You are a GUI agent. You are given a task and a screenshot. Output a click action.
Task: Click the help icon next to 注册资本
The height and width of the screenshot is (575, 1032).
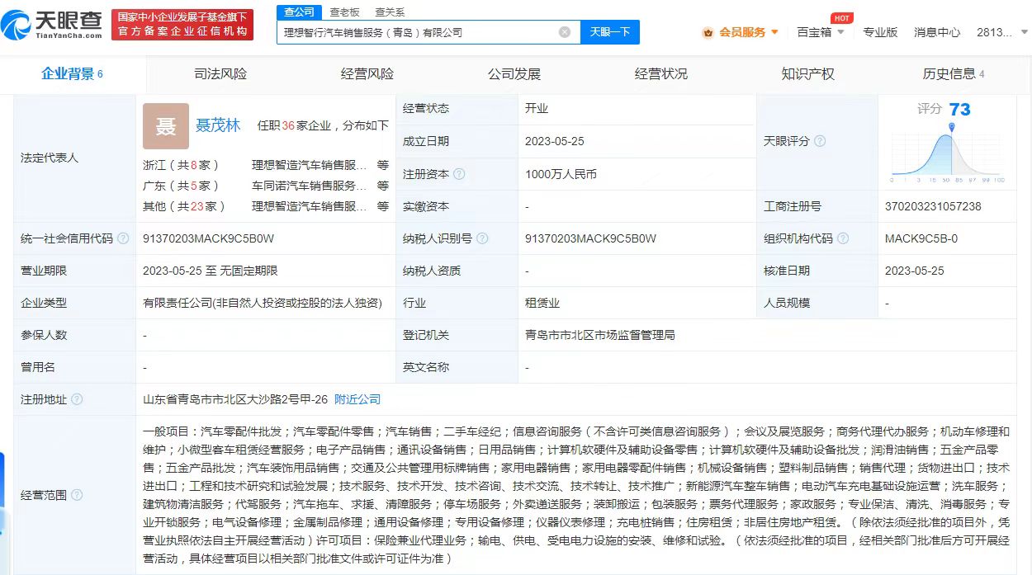coord(459,174)
